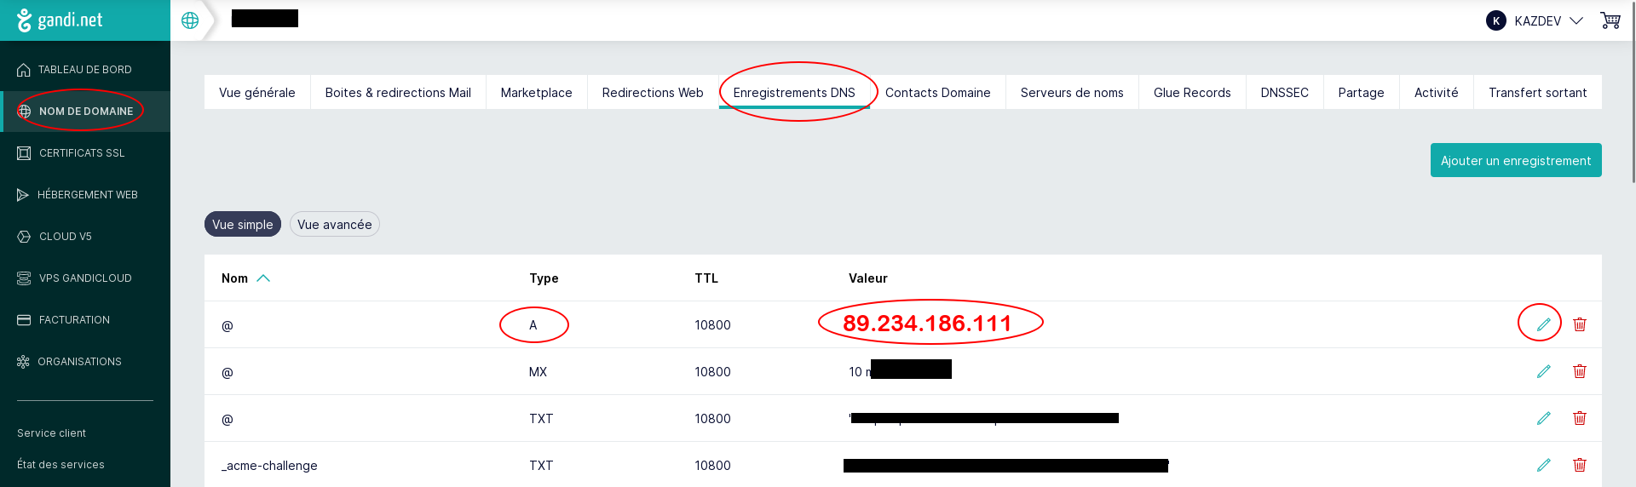This screenshot has height=487, width=1636.
Task: Edit the MX record with pencil icon
Action: [1543, 371]
